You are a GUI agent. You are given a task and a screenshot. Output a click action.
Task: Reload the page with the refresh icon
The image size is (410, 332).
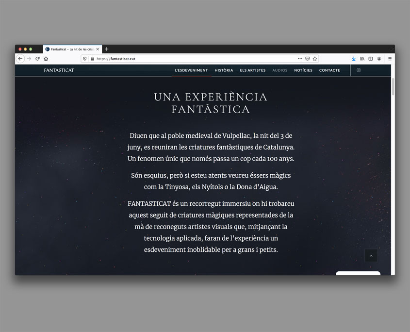(37, 59)
